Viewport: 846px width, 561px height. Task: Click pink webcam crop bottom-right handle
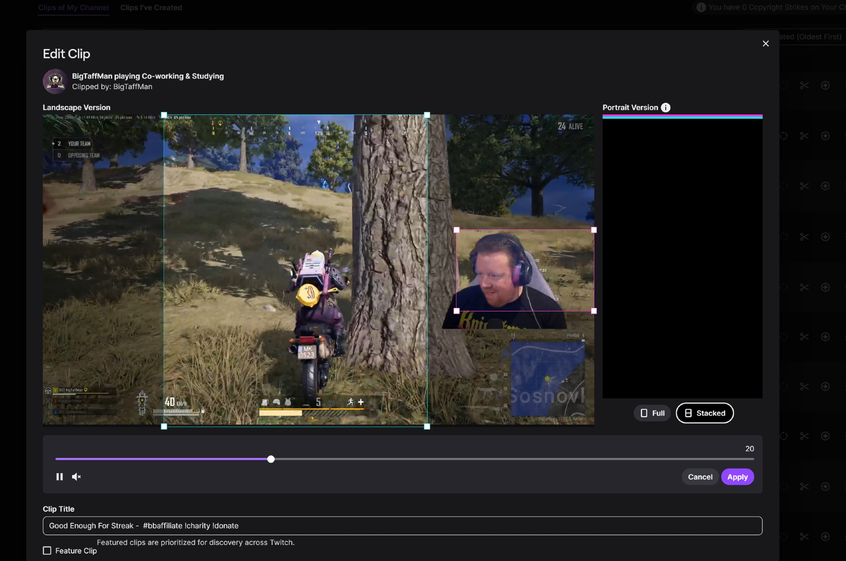pos(594,311)
